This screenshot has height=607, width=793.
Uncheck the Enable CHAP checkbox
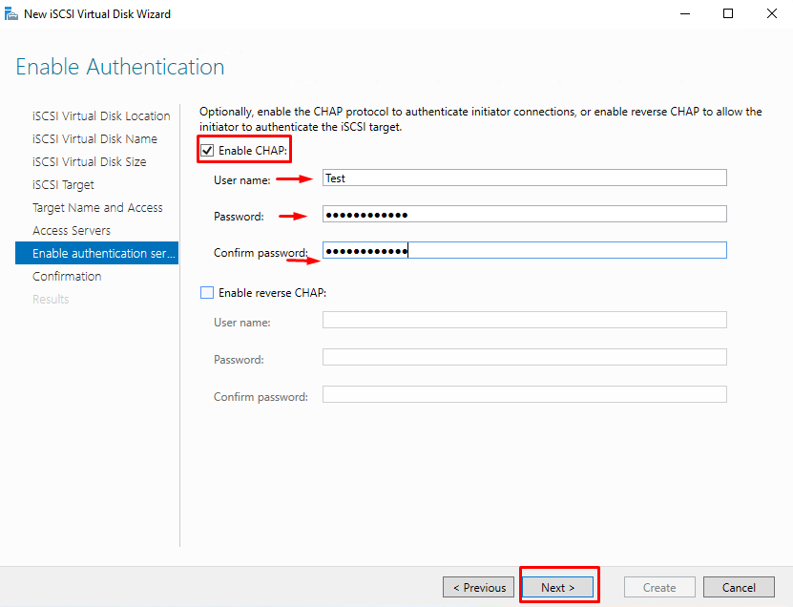[x=207, y=150]
